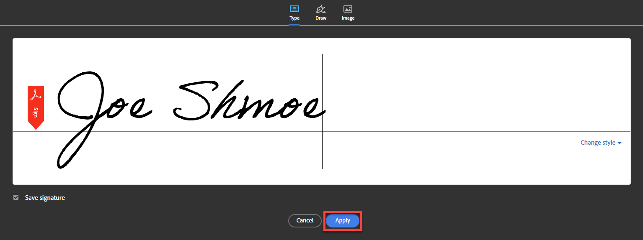
Task: Select the Type keyboard icon
Action: click(294, 9)
